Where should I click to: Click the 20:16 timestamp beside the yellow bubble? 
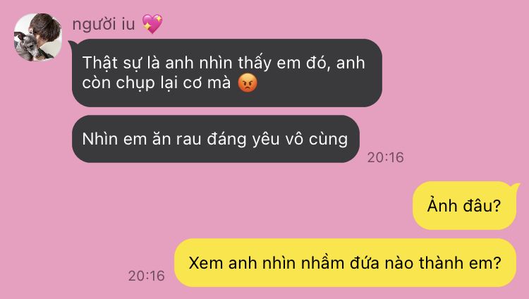pos(146,276)
